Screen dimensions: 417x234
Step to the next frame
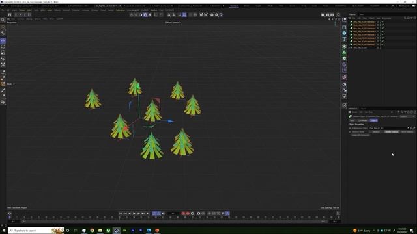point(139,213)
